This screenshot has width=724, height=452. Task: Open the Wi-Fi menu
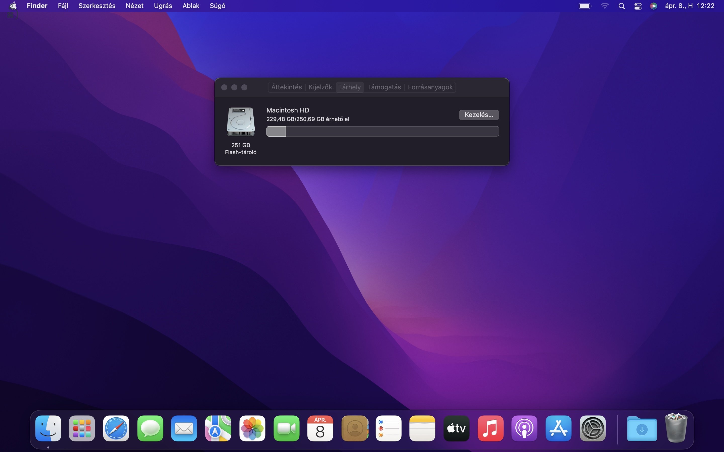[x=605, y=6]
